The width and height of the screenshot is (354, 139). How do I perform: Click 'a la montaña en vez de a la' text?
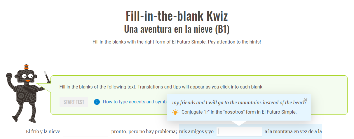(x=293, y=132)
